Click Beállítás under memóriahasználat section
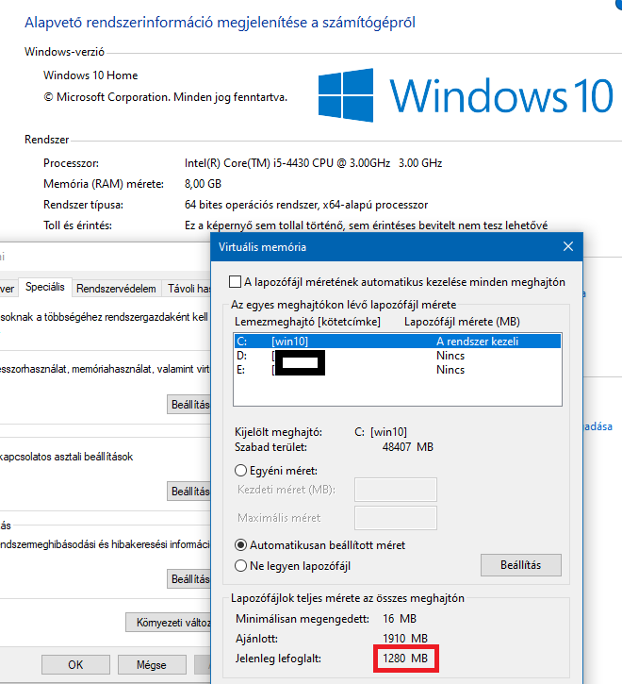 pyautogui.click(x=188, y=405)
